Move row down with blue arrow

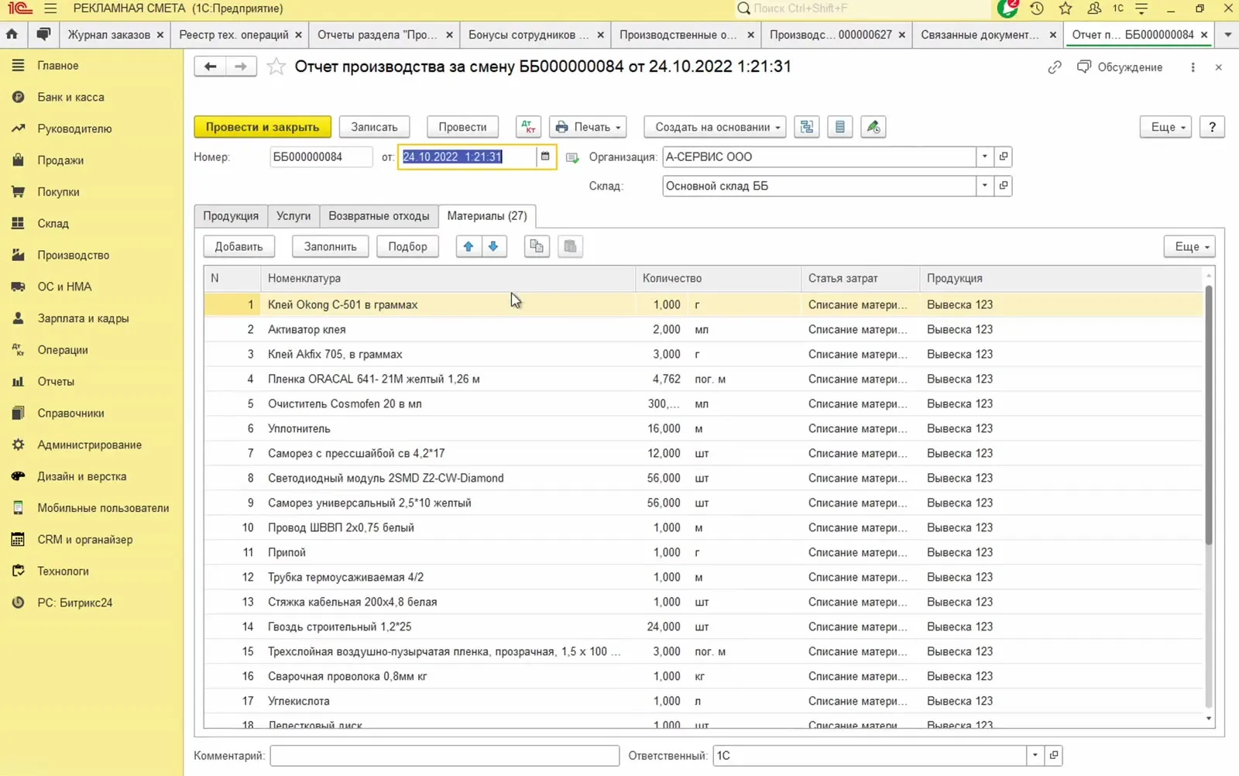[493, 246]
